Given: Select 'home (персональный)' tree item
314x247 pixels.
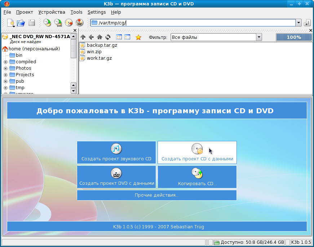Looking at the screenshot, I should pyautogui.click(x=34, y=49).
